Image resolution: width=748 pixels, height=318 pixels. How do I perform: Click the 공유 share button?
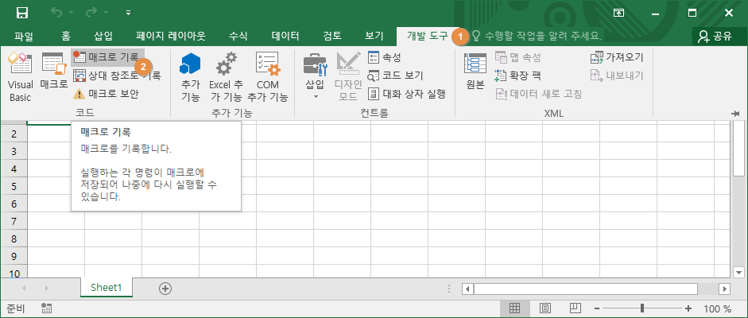coord(714,37)
